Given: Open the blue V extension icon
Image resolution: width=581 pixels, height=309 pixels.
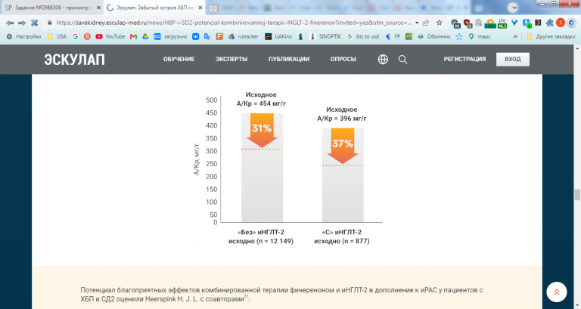Looking at the screenshot, I should 514,23.
